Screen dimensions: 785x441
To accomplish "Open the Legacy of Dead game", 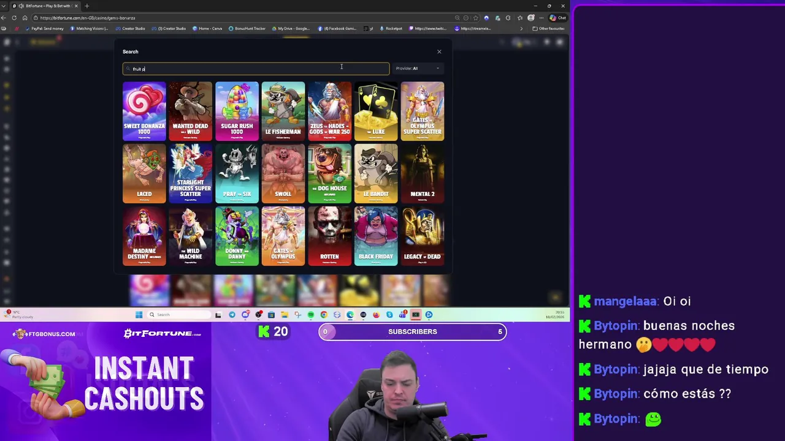I will coord(422,236).
